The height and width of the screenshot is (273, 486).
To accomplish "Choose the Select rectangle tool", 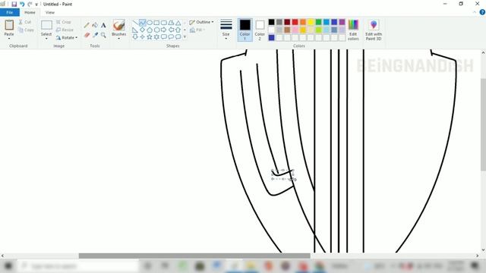I will [x=46, y=25].
